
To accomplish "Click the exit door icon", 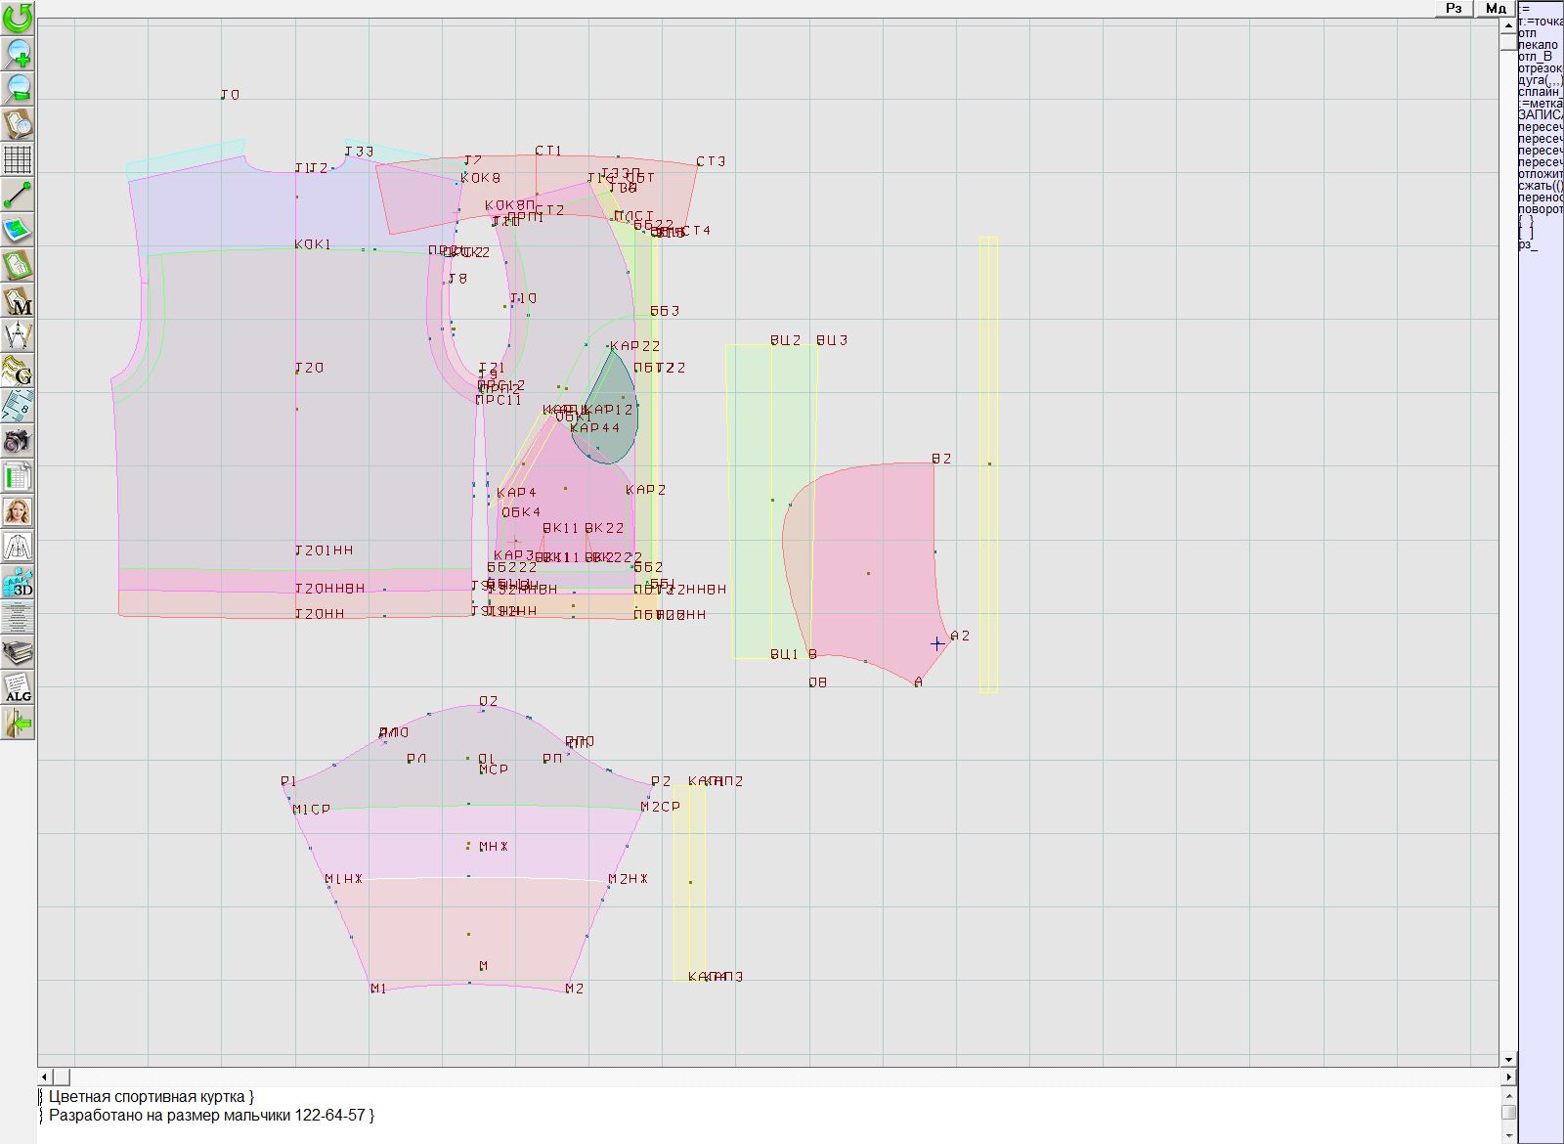I will (x=18, y=724).
